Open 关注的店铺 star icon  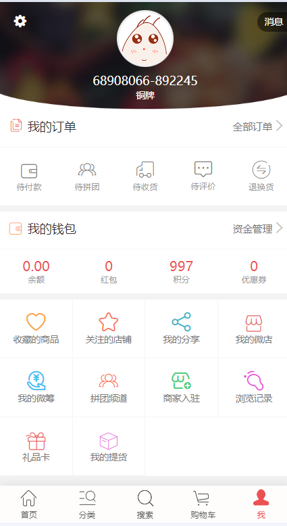coord(109,322)
